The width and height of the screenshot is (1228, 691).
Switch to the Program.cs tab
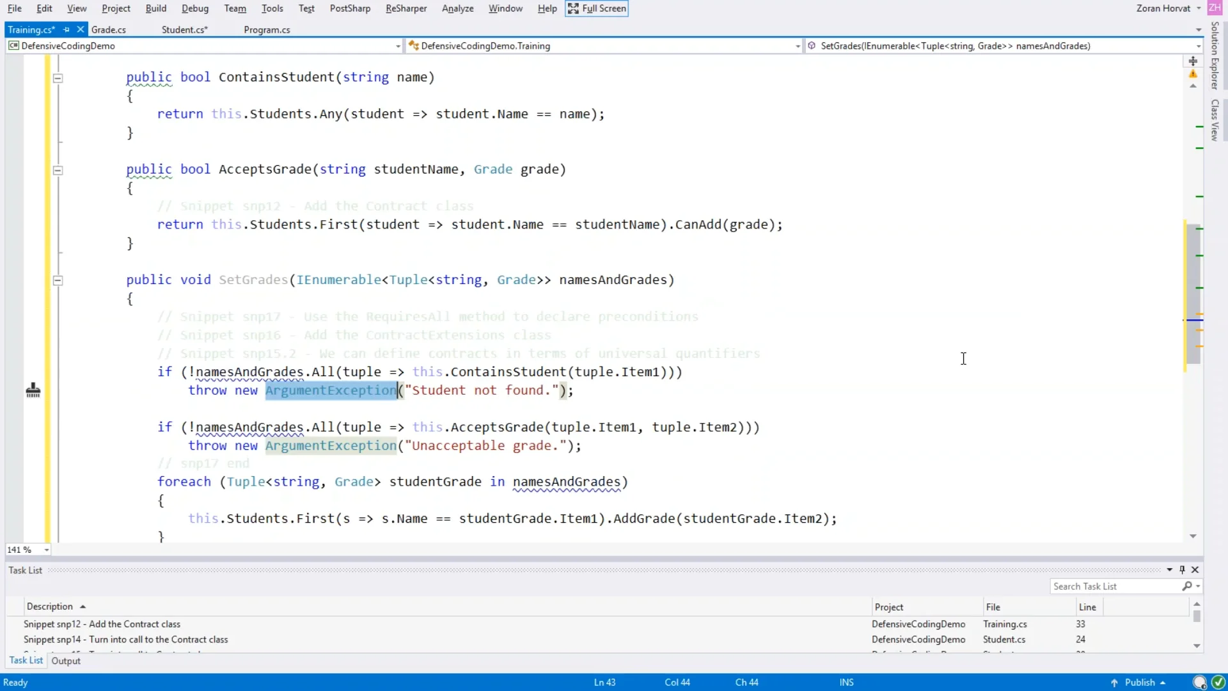[x=267, y=30]
